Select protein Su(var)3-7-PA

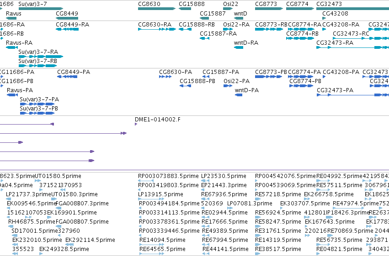pyautogui.click(x=37, y=104)
